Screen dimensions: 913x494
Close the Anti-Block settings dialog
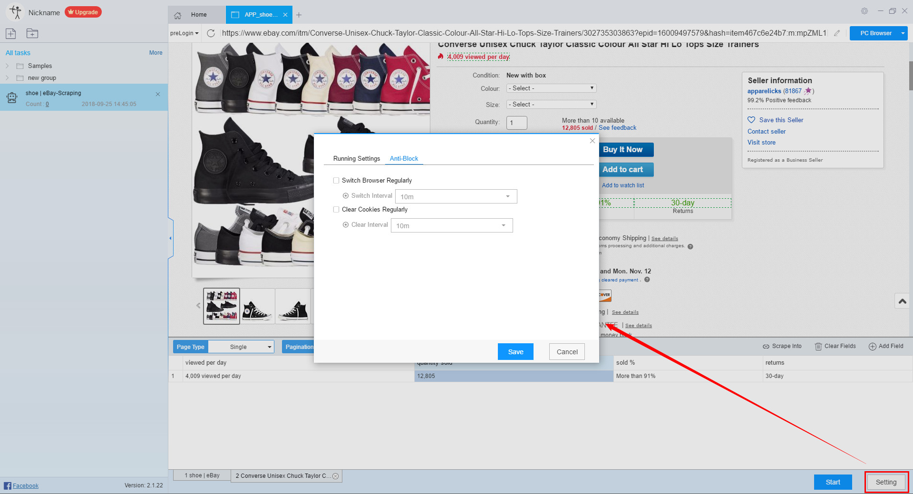coord(592,141)
